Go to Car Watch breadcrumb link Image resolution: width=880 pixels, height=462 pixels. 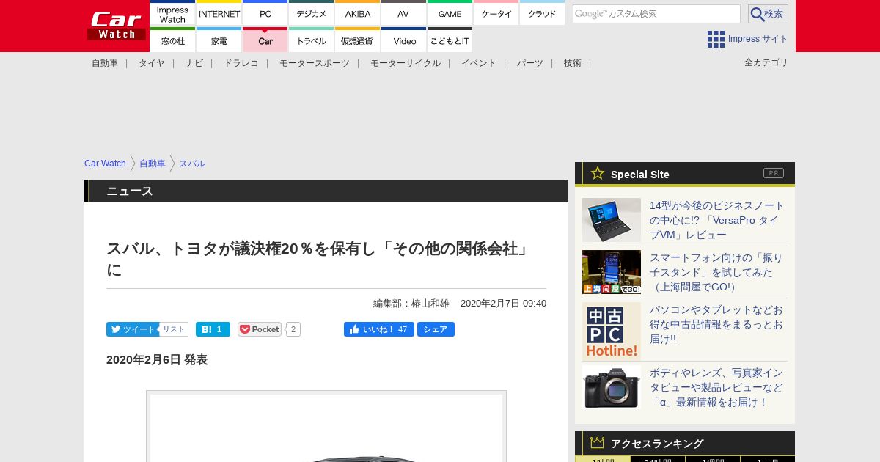[105, 164]
